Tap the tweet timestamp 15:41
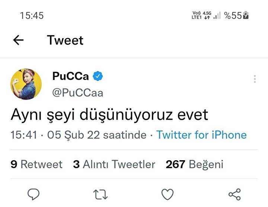 24,135
